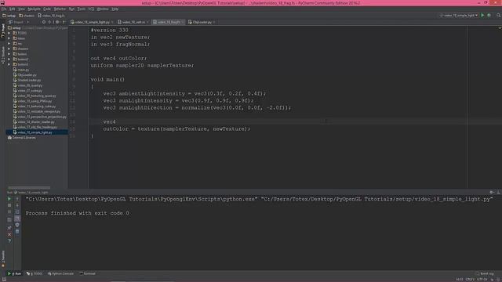
Task: Toggle the Project side tab
Action: point(3,31)
